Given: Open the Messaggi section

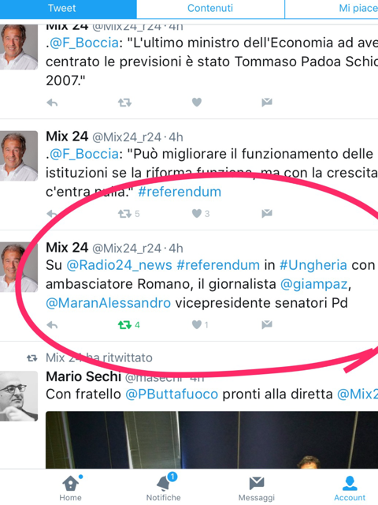Looking at the screenshot, I should pyautogui.click(x=257, y=488).
